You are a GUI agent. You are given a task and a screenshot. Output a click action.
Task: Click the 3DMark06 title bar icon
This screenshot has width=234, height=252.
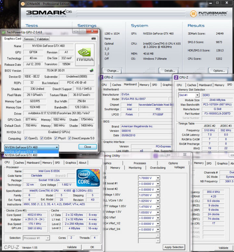(x=23, y=4)
